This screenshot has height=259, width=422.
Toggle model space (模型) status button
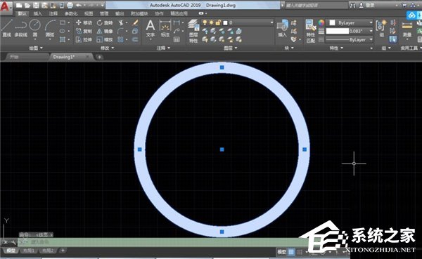pyautogui.click(x=282, y=252)
